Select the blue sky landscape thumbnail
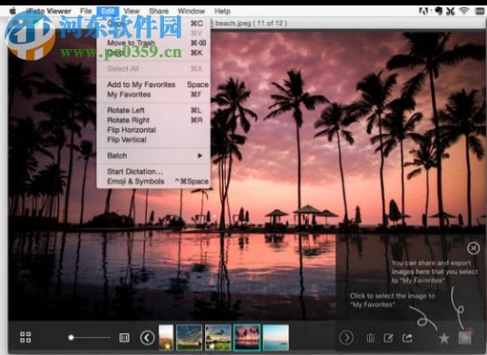The image size is (487, 355). coord(190,337)
